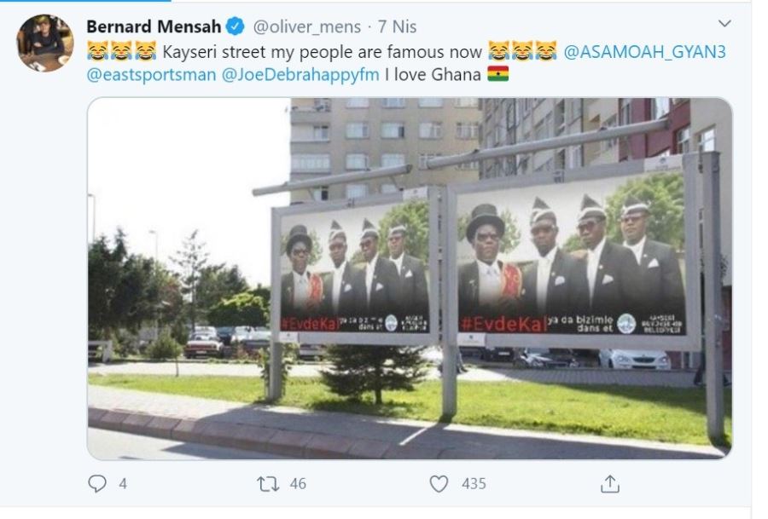Open the reply comment icon
This screenshot has width=768, height=519.
97,483
